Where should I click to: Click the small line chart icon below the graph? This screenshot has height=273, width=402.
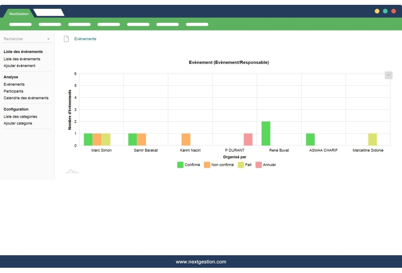(72, 172)
